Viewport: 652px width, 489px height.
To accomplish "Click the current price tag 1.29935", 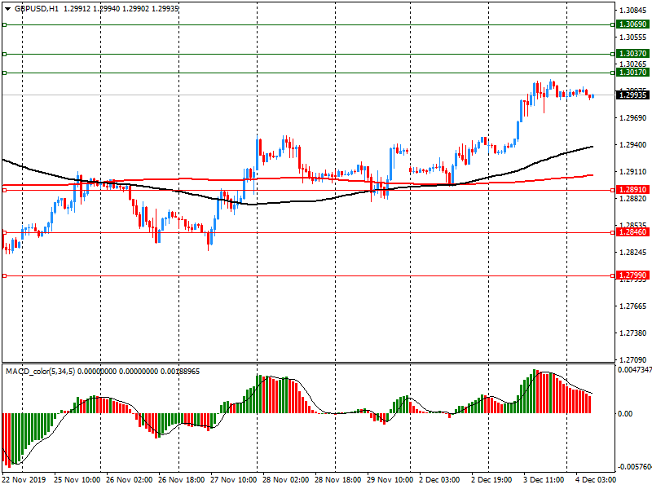I will coord(633,95).
